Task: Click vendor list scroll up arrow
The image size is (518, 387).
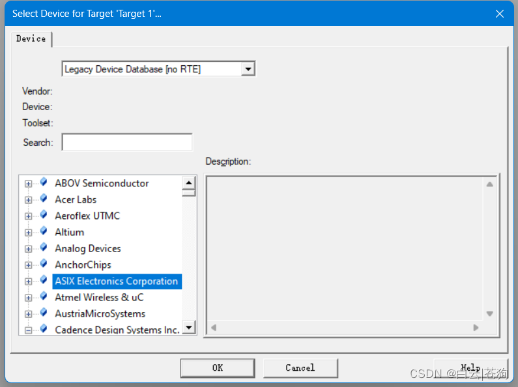Action: point(189,182)
